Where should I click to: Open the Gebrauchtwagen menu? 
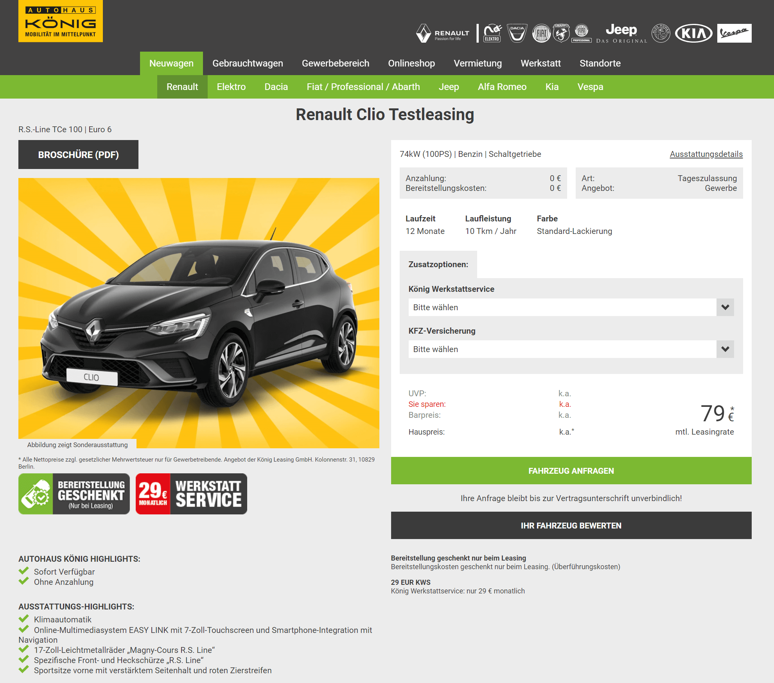248,63
